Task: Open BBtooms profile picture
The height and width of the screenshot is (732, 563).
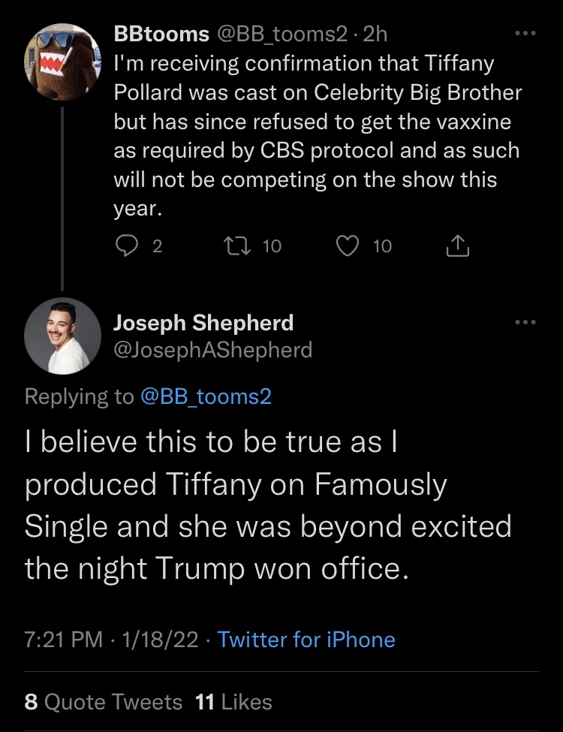Action: [62, 62]
